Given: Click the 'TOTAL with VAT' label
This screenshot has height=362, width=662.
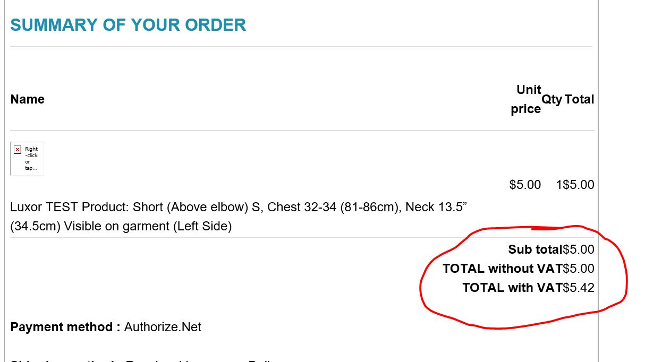Looking at the screenshot, I should click(512, 288).
